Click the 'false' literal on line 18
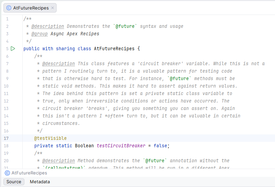Screen dimensions: 275x187 [x=160, y=146]
